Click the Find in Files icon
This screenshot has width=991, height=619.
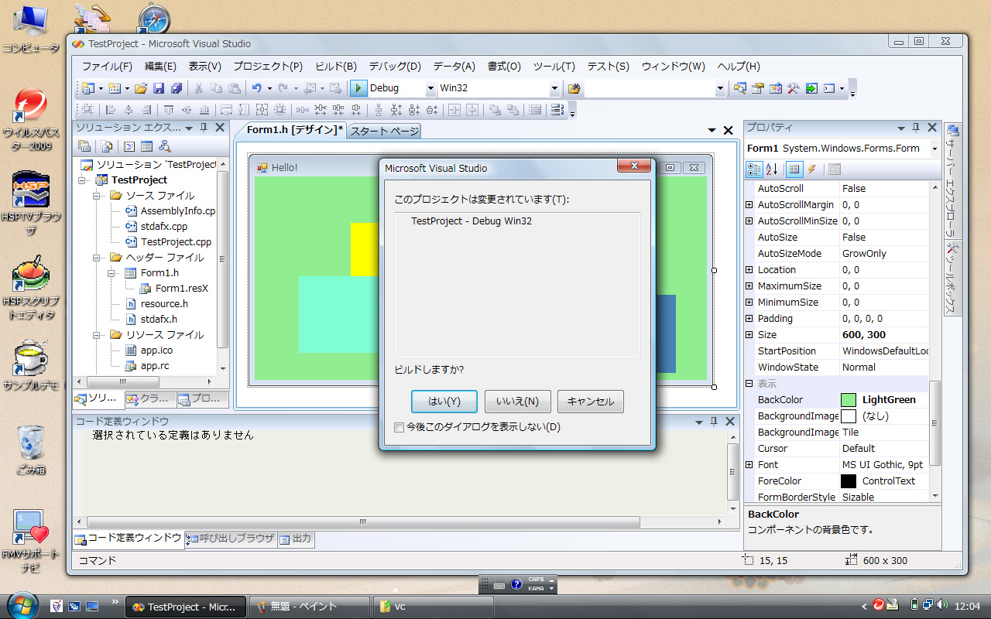click(x=574, y=88)
